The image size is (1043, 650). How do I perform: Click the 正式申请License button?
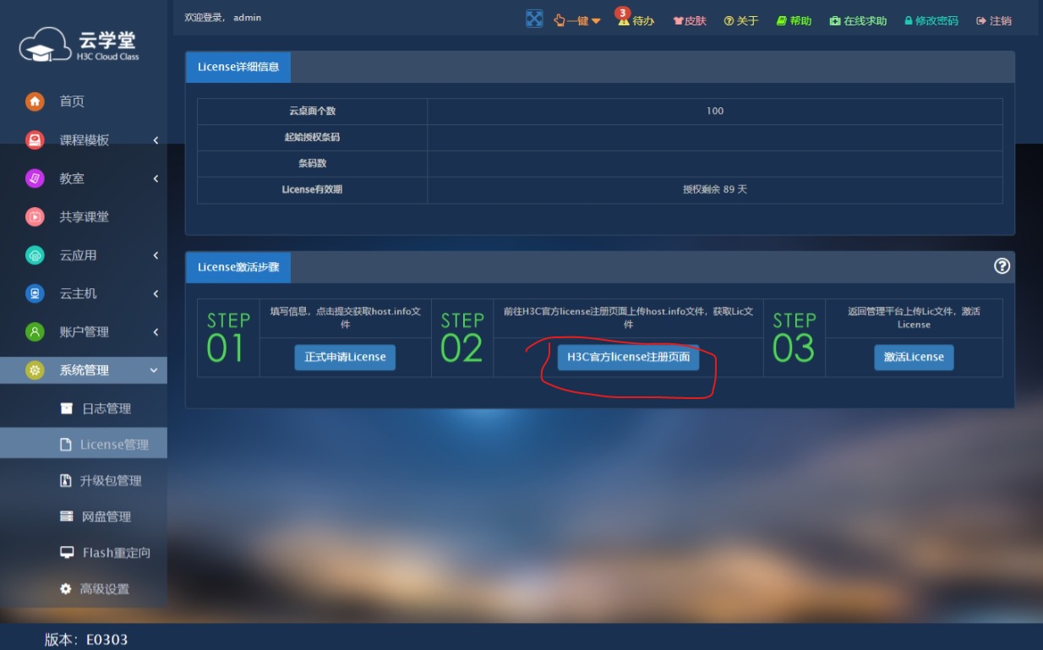point(345,358)
